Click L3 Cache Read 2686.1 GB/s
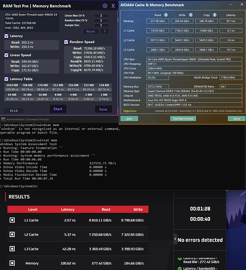The image size is (246, 270). (x=158, y=50)
